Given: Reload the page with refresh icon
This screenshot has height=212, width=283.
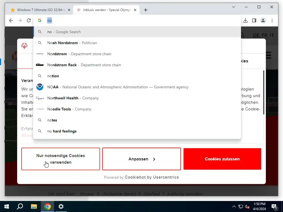Looking at the screenshot, I should (x=29, y=20).
